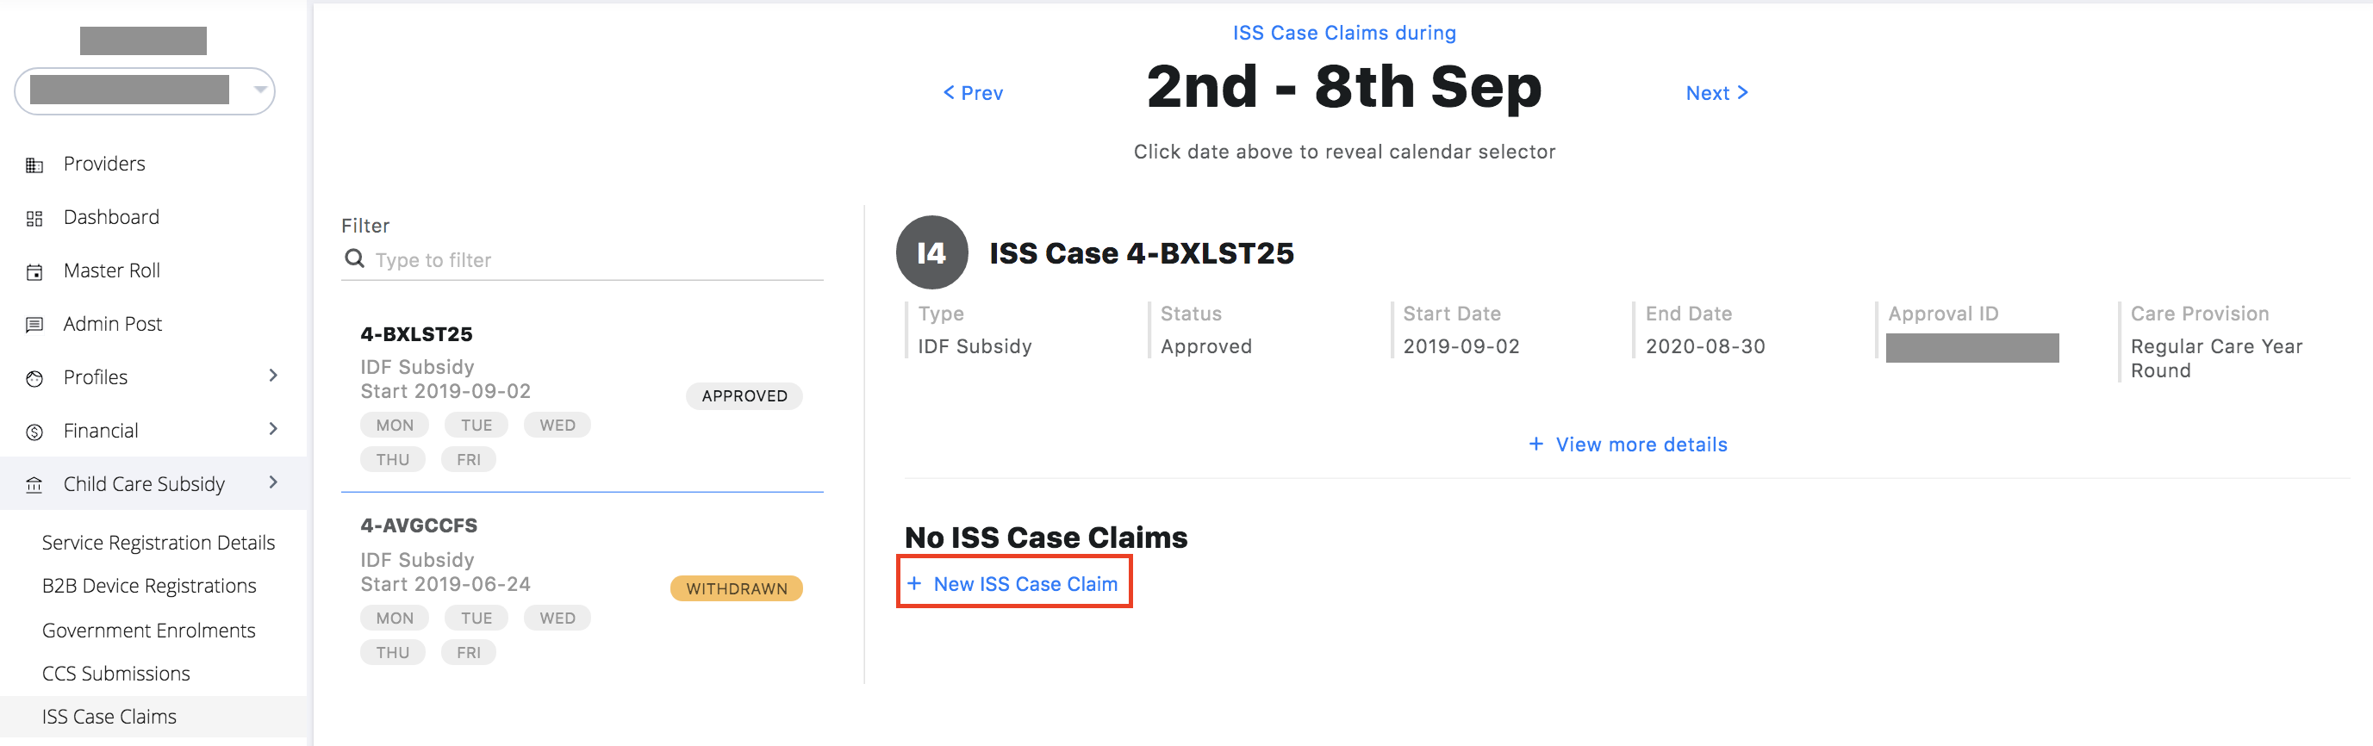Click the Master Roll calendar icon
Image resolution: width=2373 pixels, height=746 pixels.
34,271
